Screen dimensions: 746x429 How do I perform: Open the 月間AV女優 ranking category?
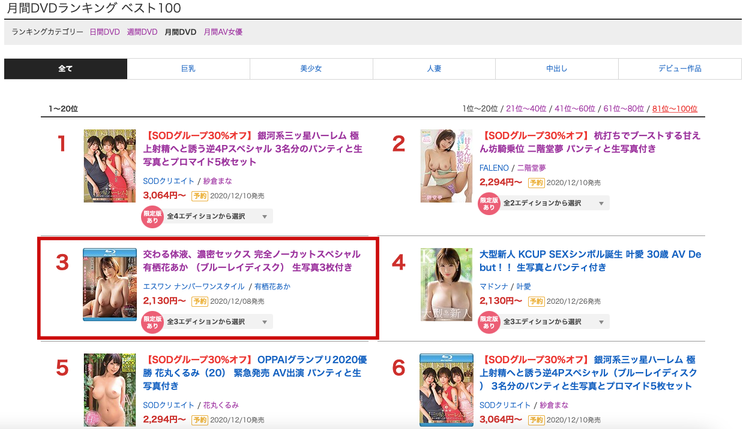coord(223,32)
